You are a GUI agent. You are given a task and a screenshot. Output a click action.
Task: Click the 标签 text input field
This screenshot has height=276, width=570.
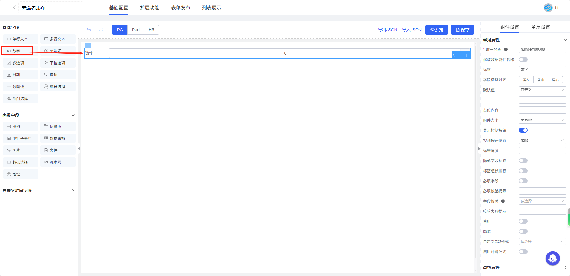point(542,70)
